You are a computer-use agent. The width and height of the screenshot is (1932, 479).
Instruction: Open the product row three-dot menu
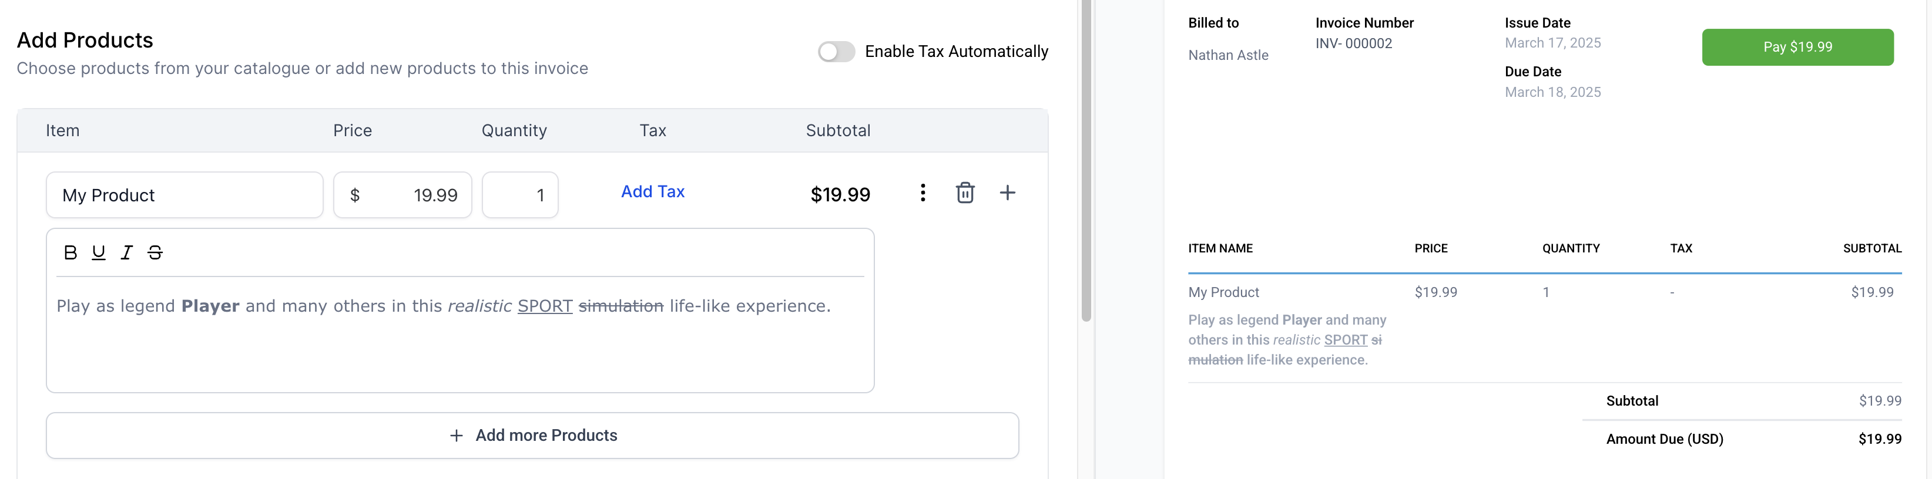(x=923, y=193)
